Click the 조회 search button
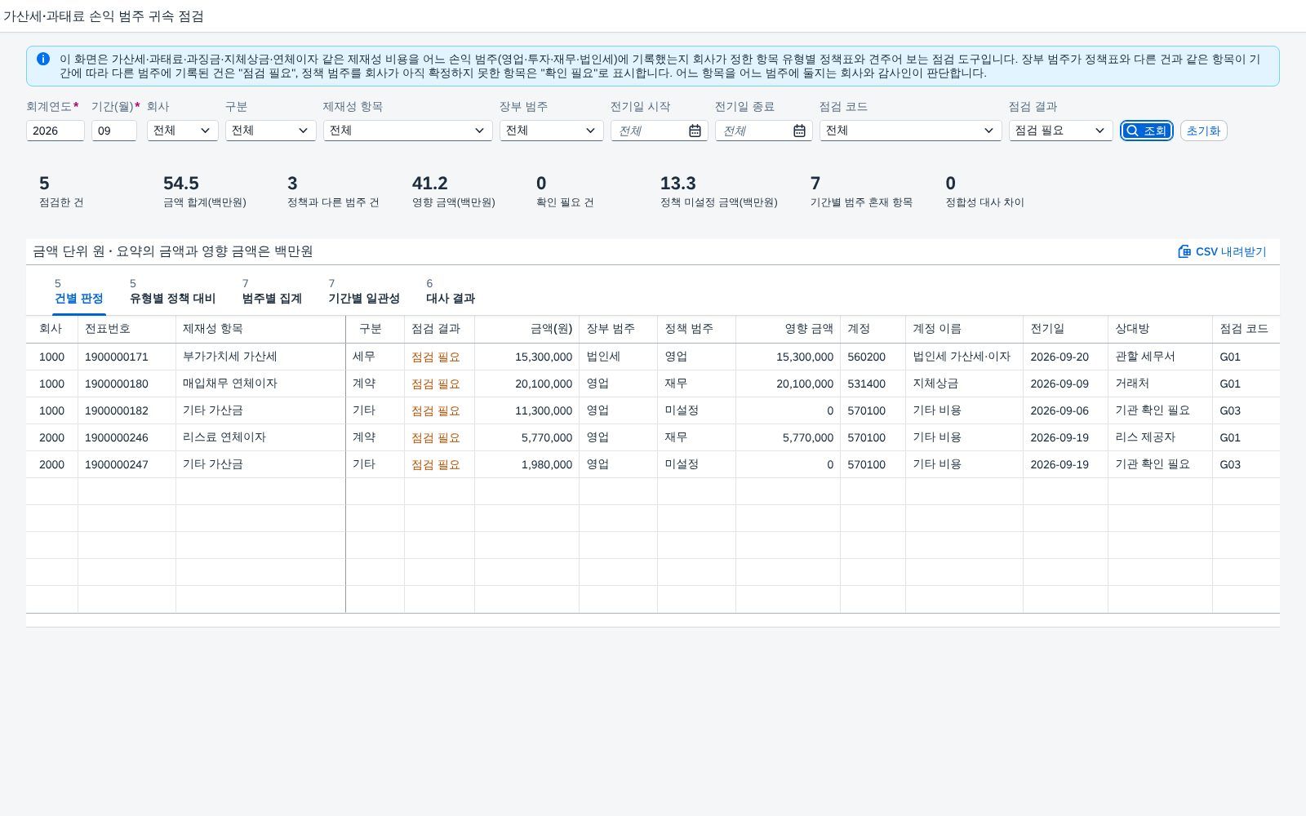Viewport: 1306px width, 816px height. pos(1147,131)
